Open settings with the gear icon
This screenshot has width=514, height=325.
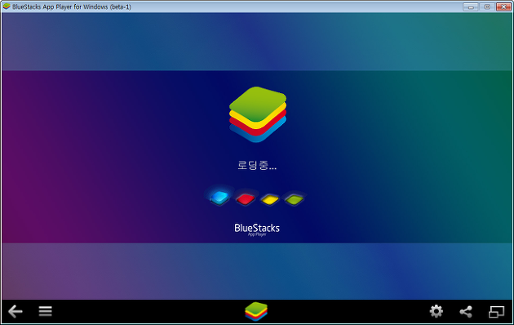436,311
